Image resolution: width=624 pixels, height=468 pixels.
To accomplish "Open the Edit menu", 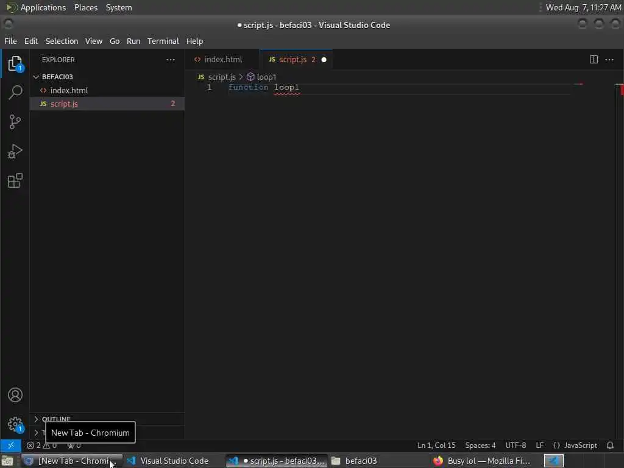I will pyautogui.click(x=31, y=41).
